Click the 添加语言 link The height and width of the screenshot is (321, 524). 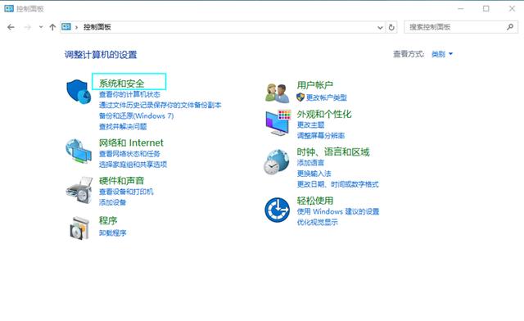tap(310, 162)
